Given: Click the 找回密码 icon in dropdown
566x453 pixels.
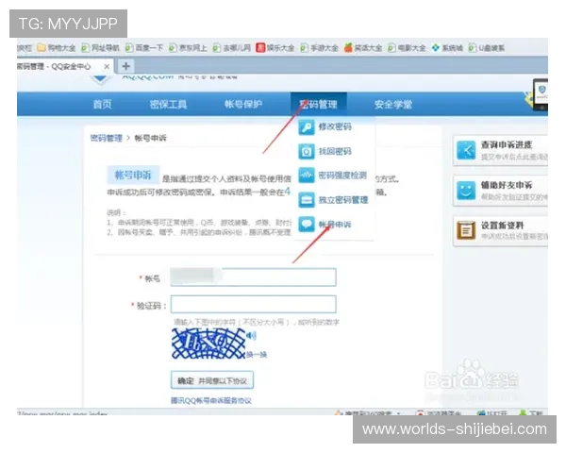Looking at the screenshot, I should click(307, 152).
